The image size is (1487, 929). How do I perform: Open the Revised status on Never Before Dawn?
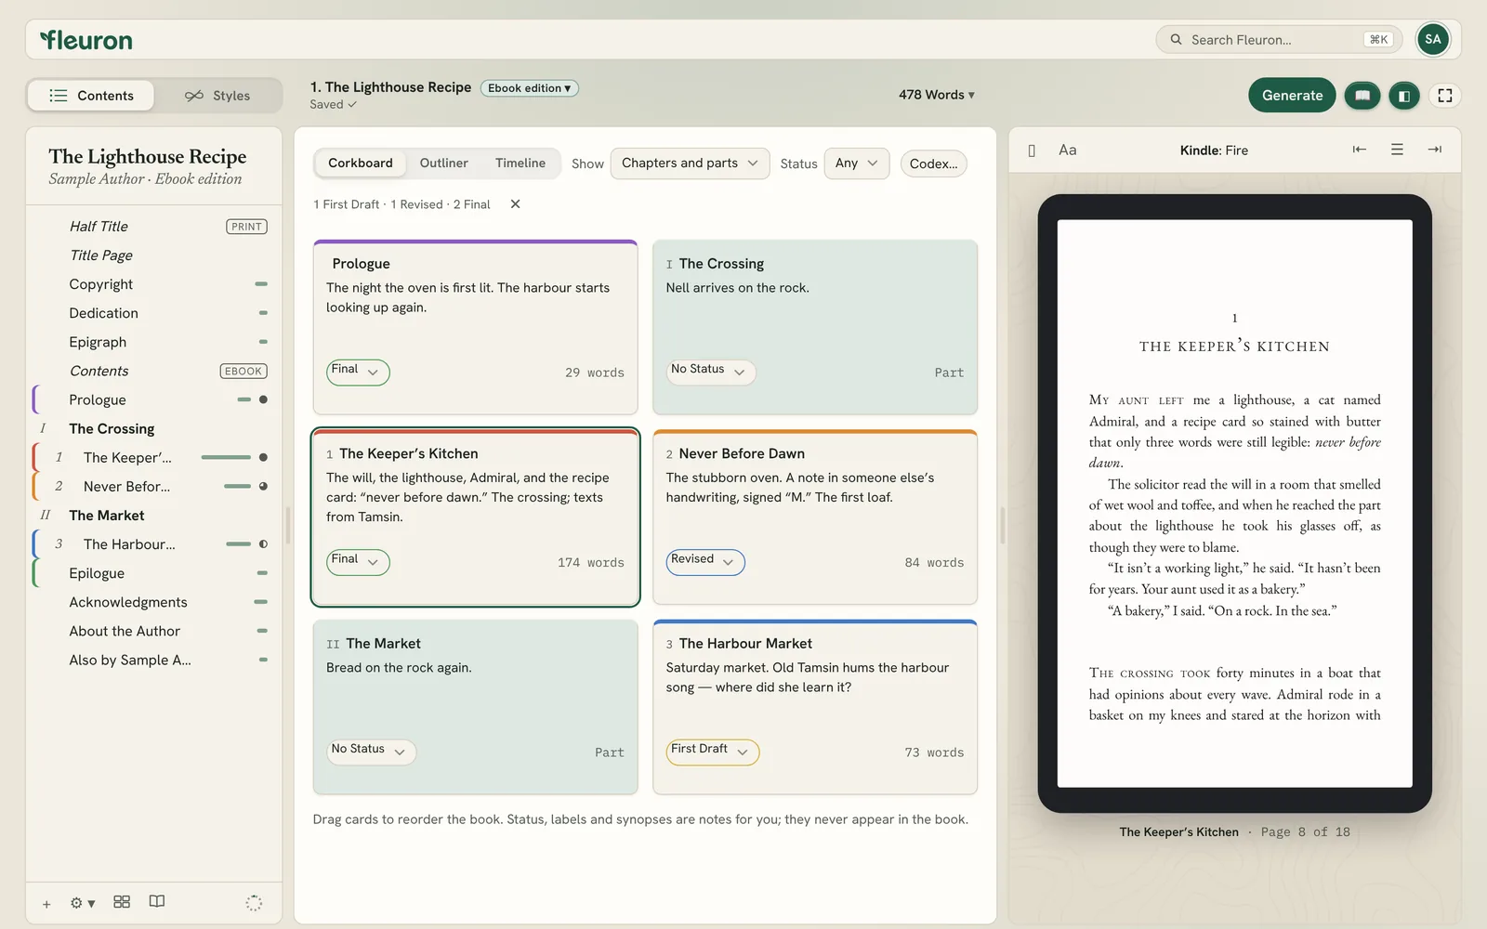click(705, 562)
